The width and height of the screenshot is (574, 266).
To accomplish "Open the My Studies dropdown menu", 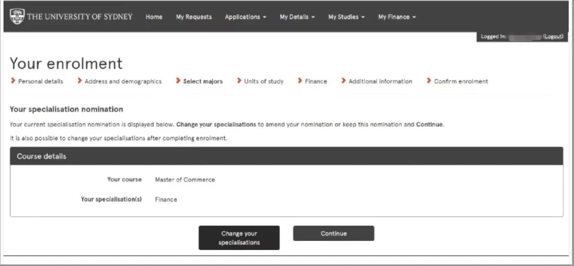I will [x=346, y=17].
